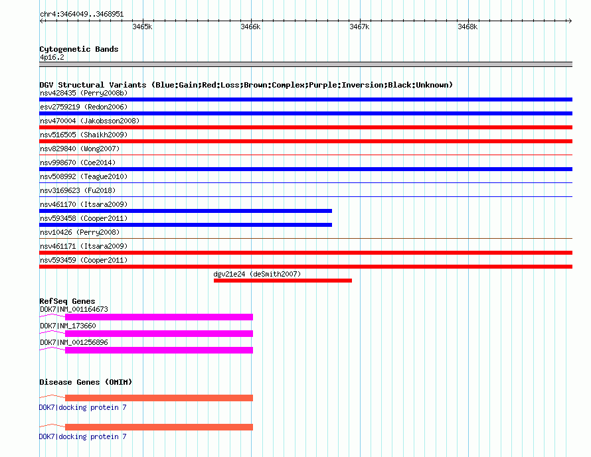591x457 pixels.
Task: Click the esv2759219 (Redon2006) label
Action: pyautogui.click(x=84, y=107)
